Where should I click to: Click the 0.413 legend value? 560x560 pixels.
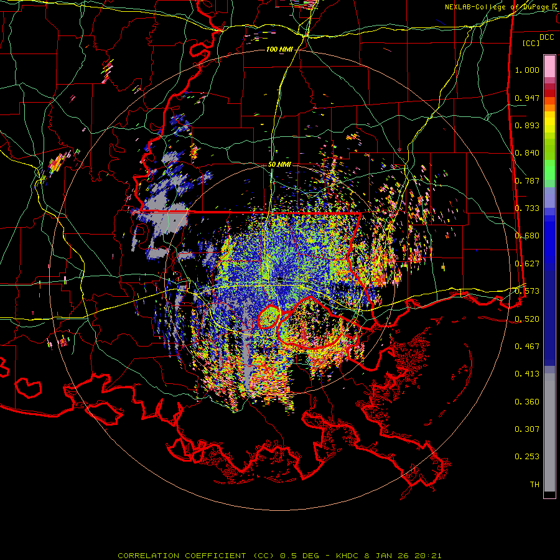coord(527,374)
